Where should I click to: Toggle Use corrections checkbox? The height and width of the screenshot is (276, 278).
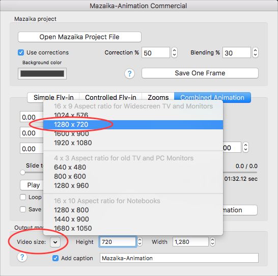(21, 52)
